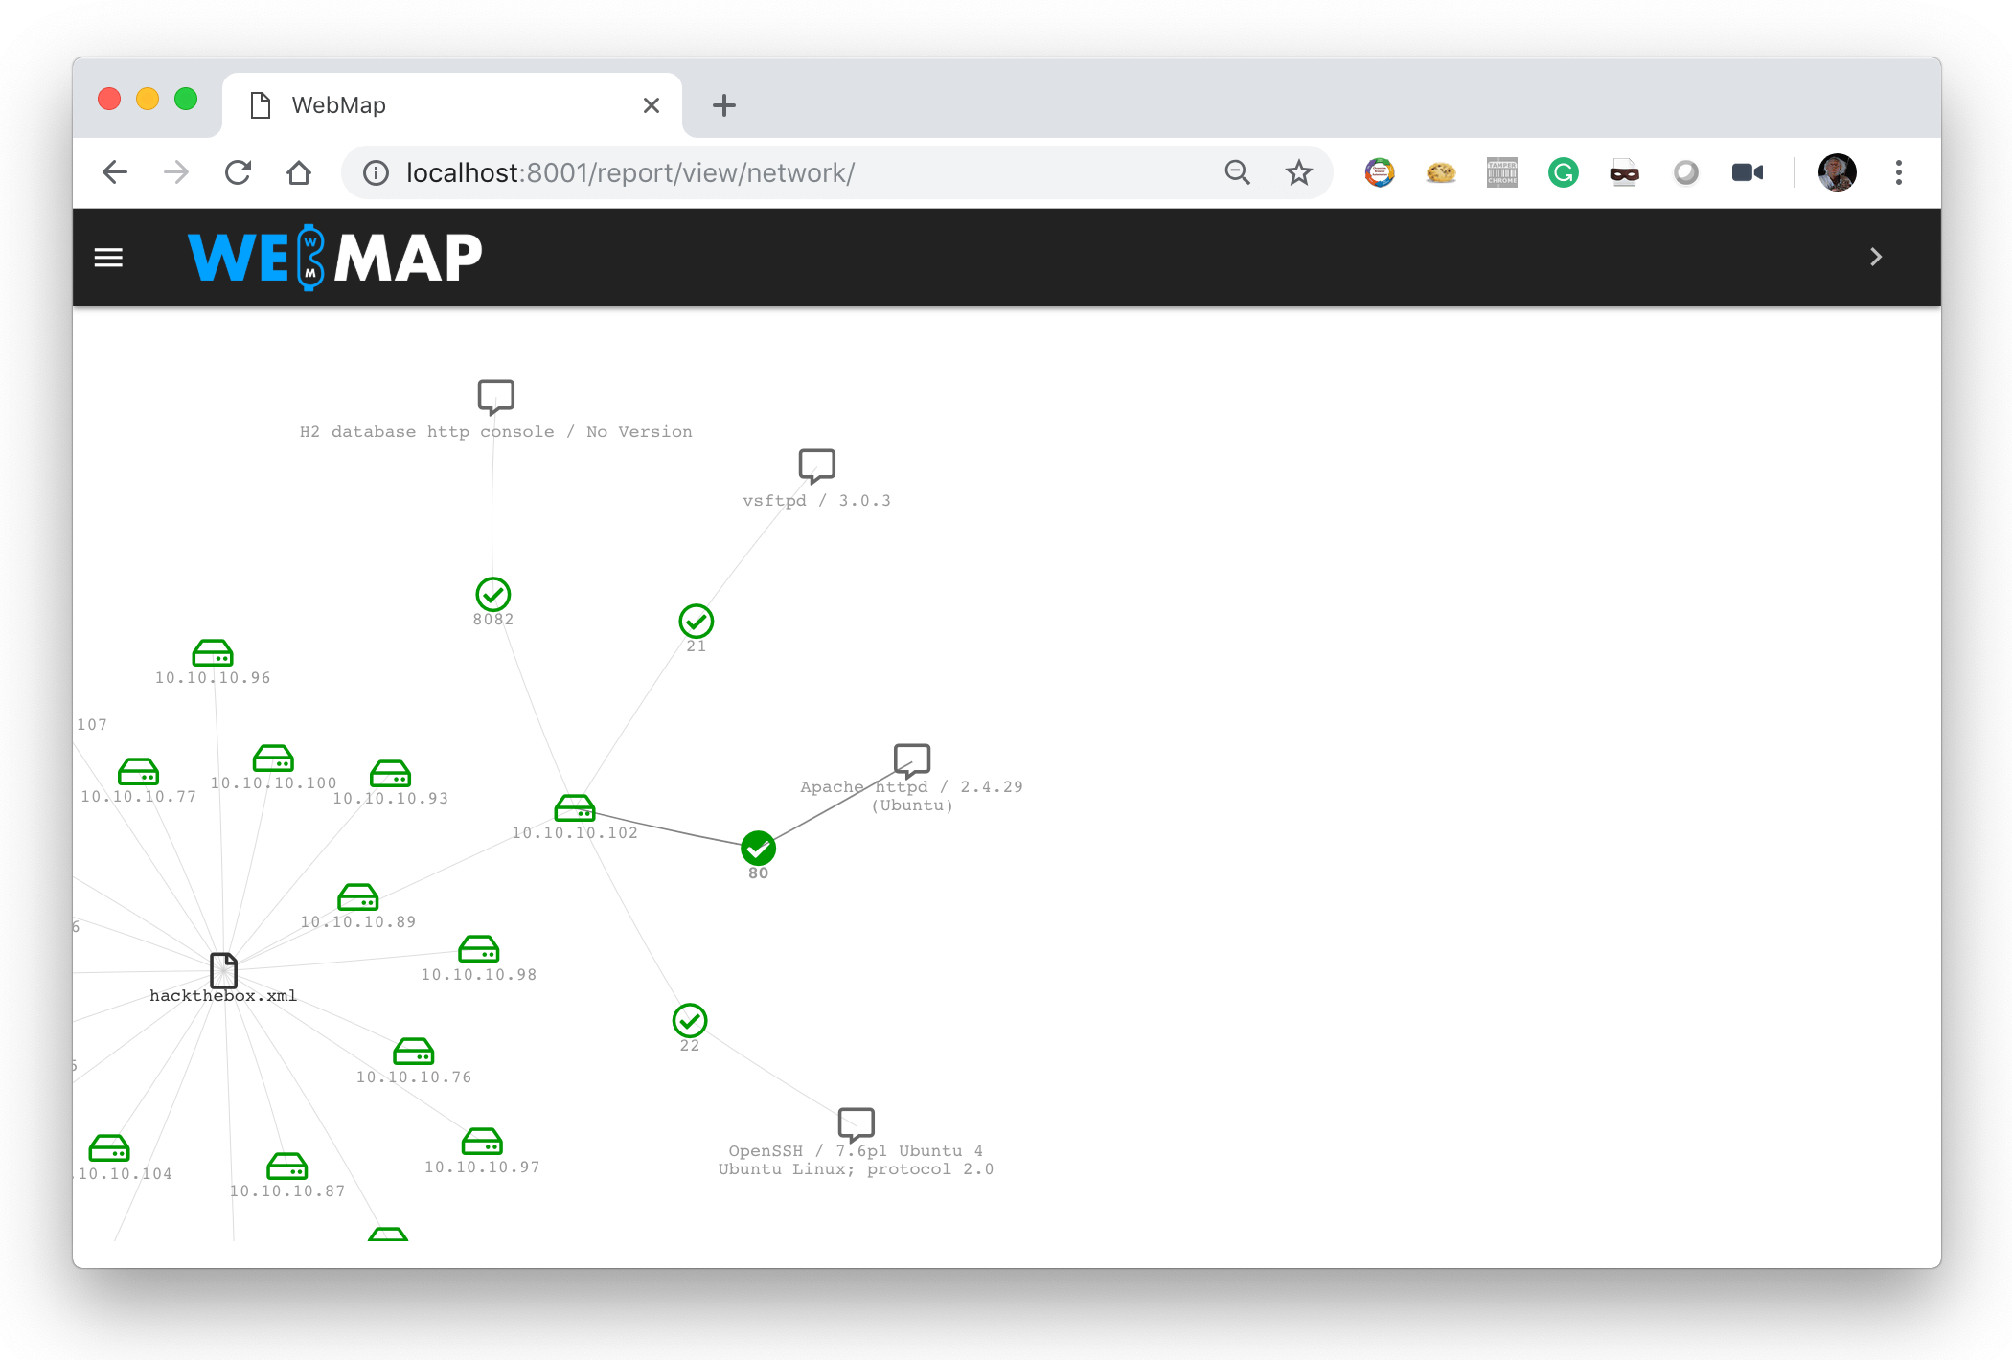The height and width of the screenshot is (1360, 2012).
Task: Click the browser three-dot options menu
Action: tap(1898, 172)
